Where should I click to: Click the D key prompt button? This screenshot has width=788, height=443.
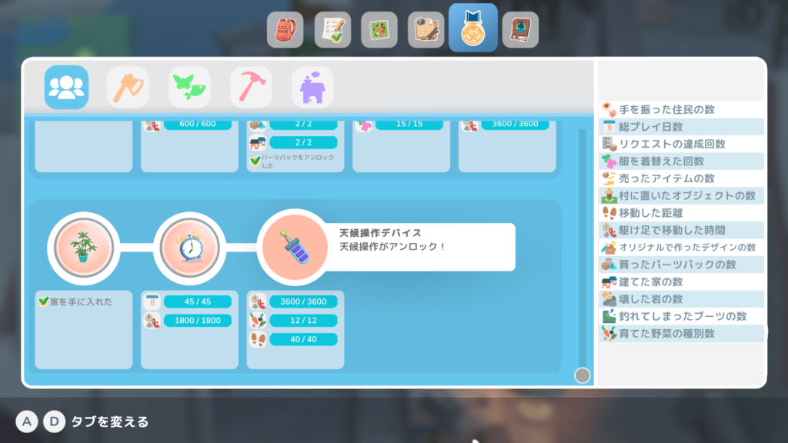click(55, 421)
